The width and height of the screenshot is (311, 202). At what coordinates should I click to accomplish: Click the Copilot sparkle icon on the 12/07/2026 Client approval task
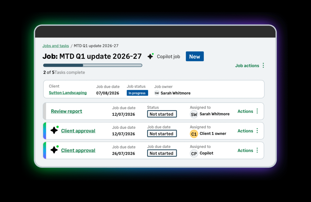coord(54,131)
